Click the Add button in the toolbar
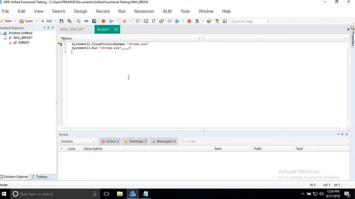Image resolution: width=355 pixels, height=199 pixels. pos(47,21)
